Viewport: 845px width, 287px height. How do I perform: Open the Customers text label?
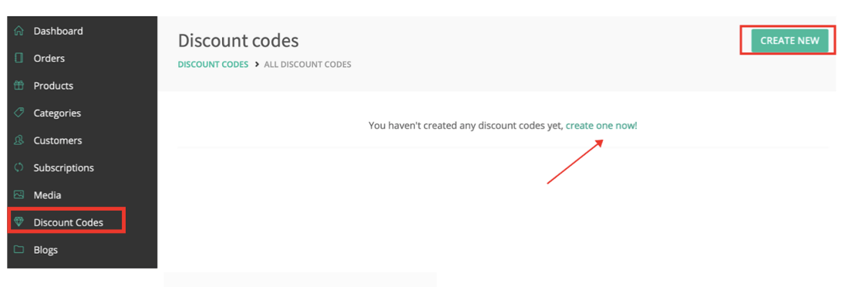[x=58, y=140]
